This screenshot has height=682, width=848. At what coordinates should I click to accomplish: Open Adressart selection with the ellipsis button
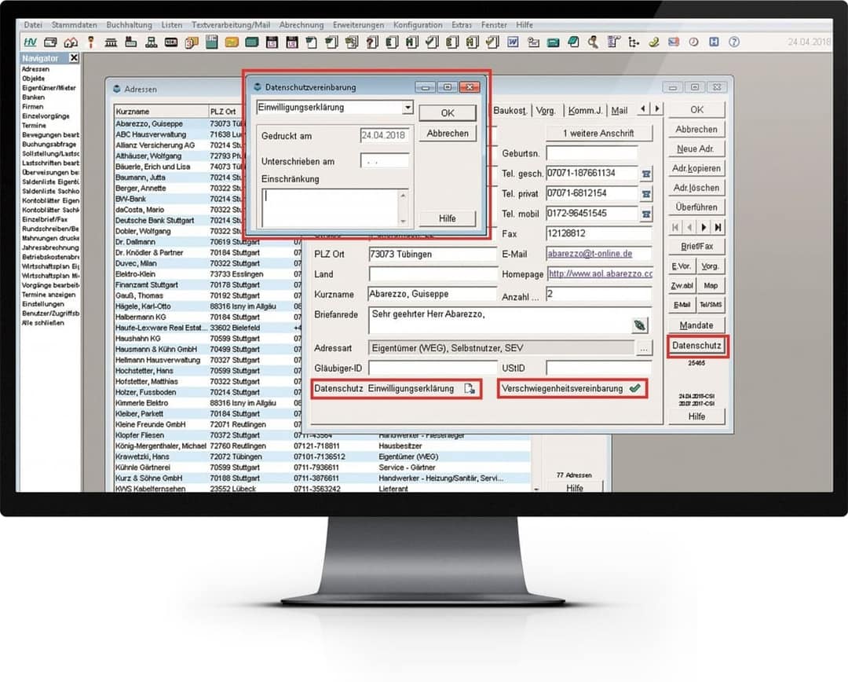click(x=644, y=347)
